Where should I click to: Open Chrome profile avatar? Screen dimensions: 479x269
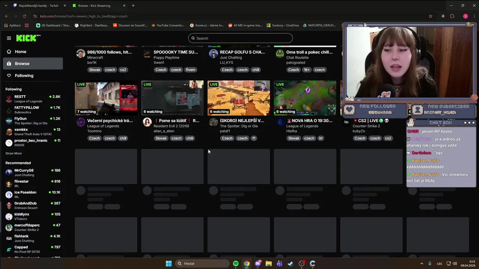pyautogui.click(x=466, y=16)
